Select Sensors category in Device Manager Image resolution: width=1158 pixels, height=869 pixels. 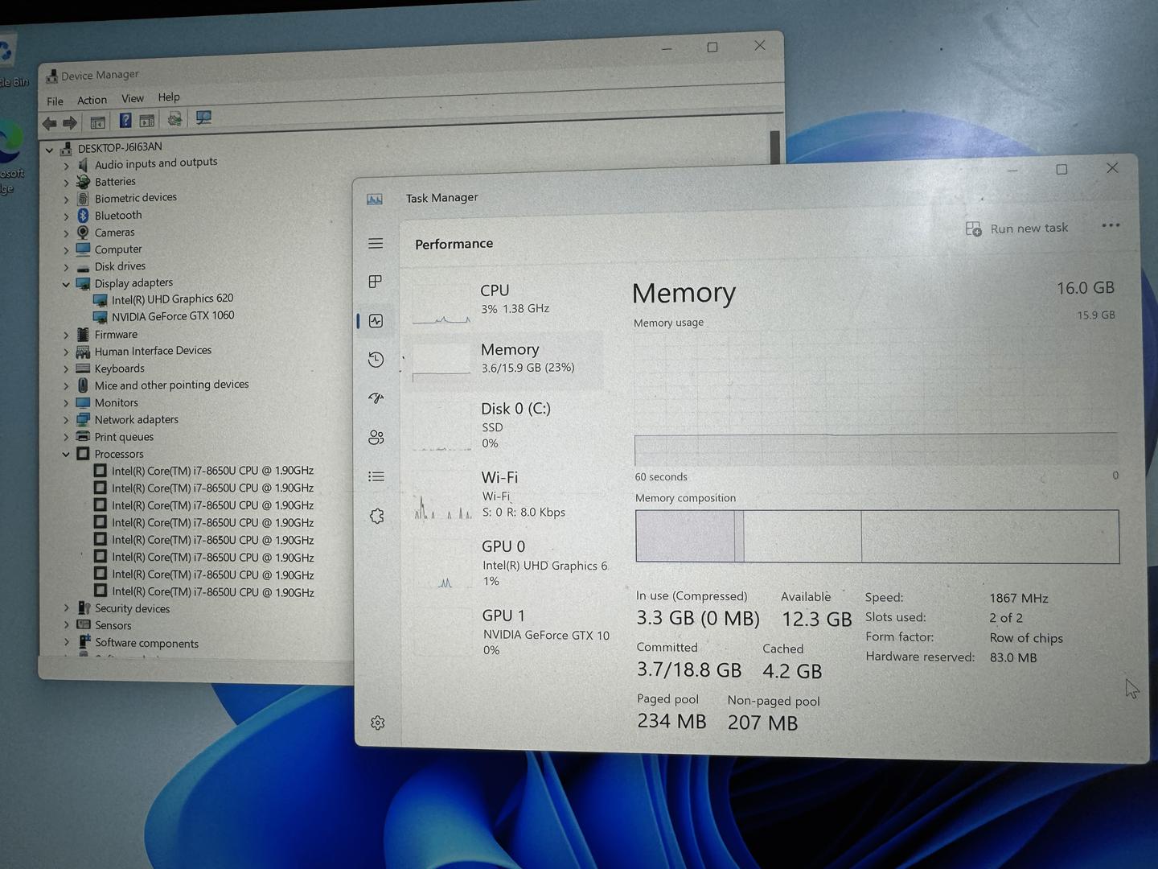(113, 625)
